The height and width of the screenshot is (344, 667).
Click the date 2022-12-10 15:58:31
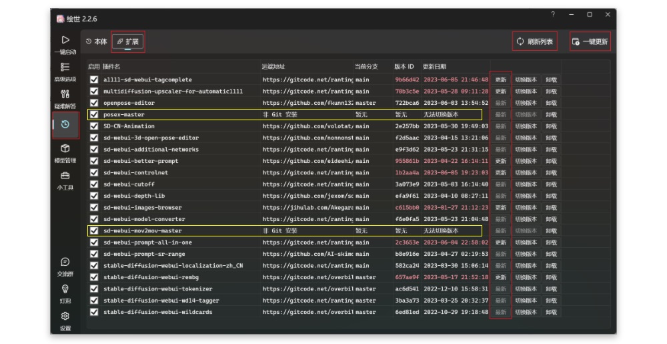pos(456,289)
